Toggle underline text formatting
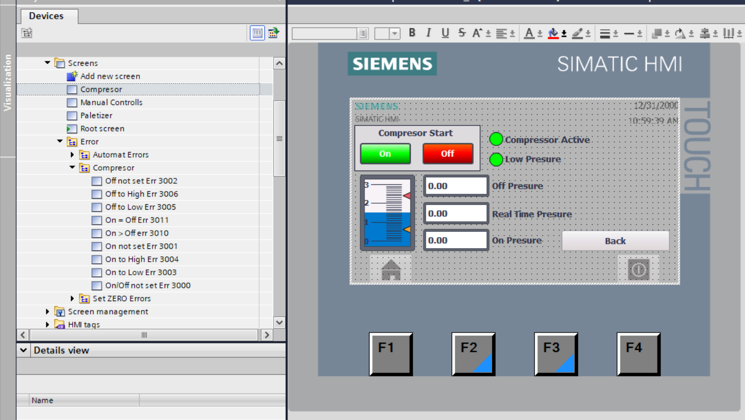This screenshot has height=420, width=745. [445, 33]
